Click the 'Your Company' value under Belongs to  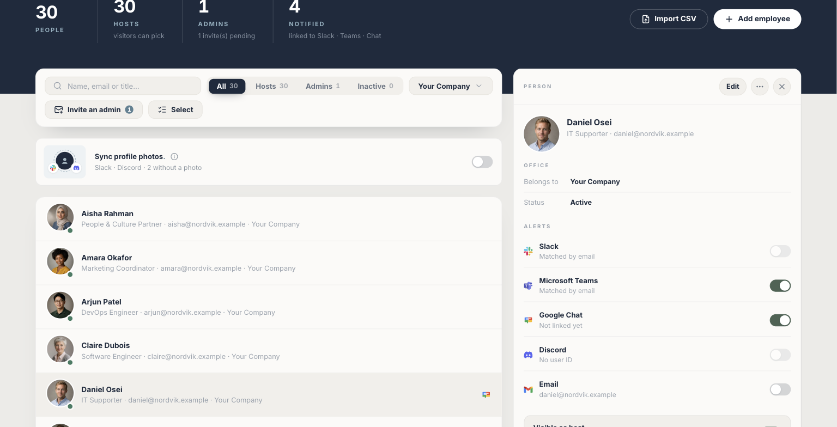(x=595, y=182)
